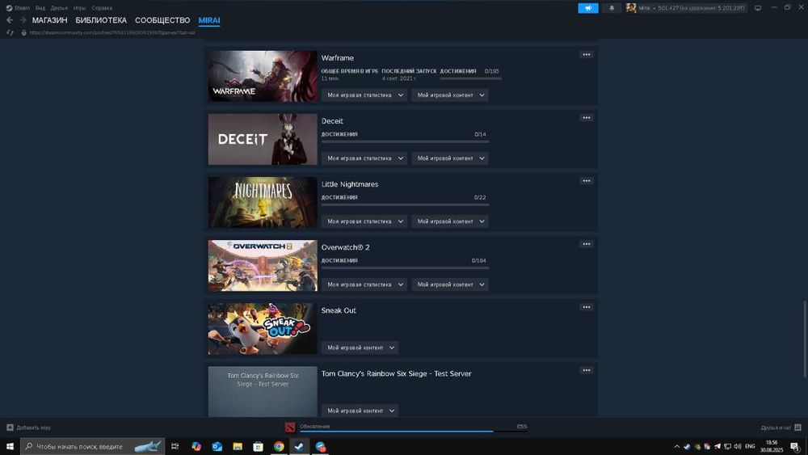Screen dimensions: 808x455
Task: Open the three-dots menu for Rainbow Six Test Server
Action: [587, 370]
